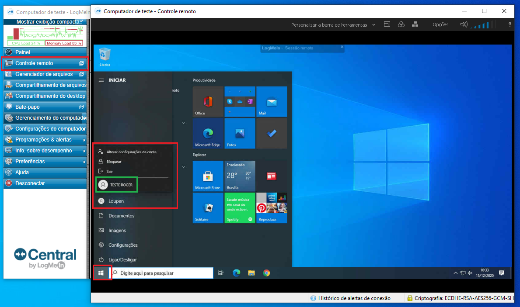Click Mostrar exibição compacta header

(45, 21)
